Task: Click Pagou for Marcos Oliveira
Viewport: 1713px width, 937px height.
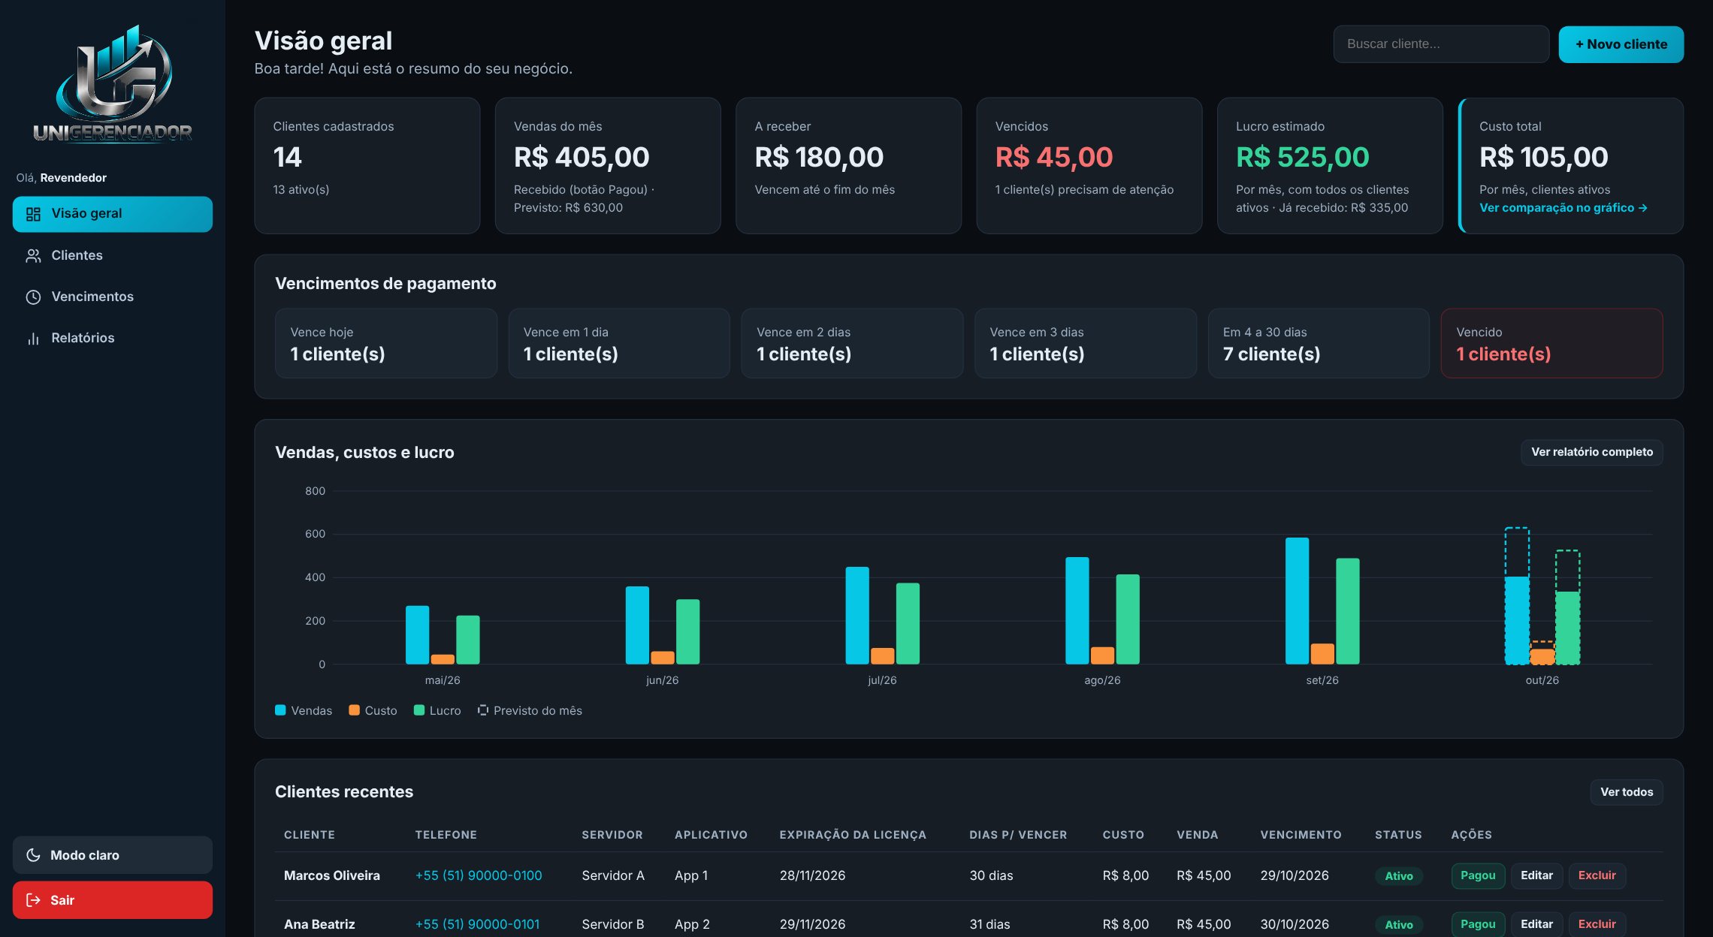Action: [1478, 875]
